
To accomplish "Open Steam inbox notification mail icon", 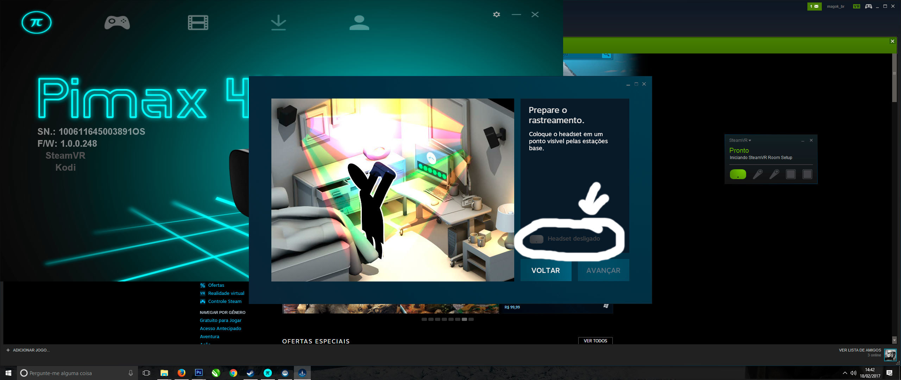I will tap(814, 6).
